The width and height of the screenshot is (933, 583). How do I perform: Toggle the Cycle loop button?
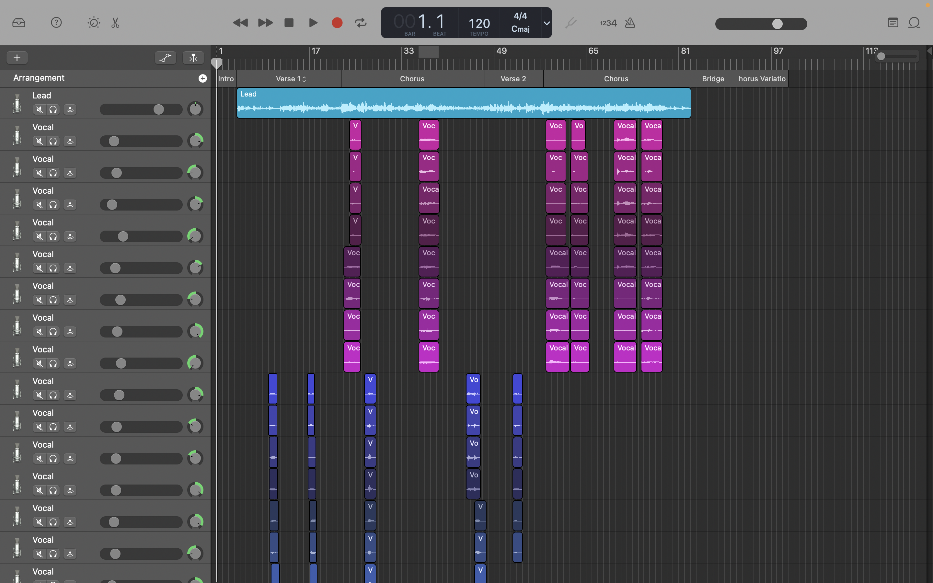coord(361,23)
